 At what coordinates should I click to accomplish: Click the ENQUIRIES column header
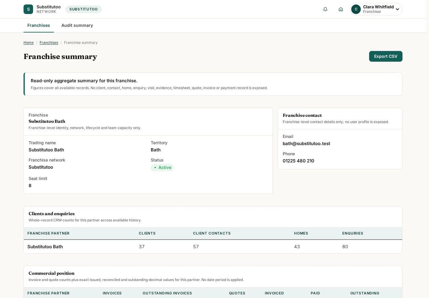tap(353, 233)
